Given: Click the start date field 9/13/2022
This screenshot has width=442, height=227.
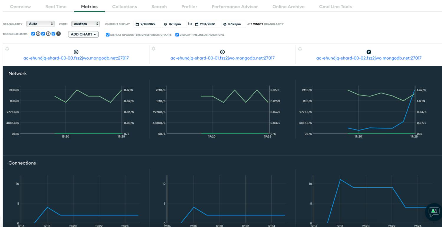Looking at the screenshot, I should [147, 24].
